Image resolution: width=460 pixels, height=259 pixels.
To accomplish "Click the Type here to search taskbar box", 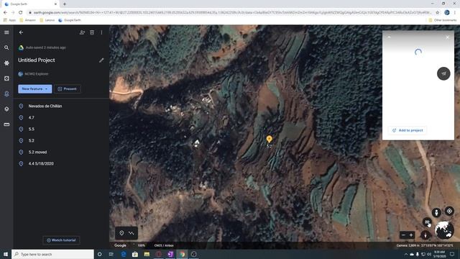I will 52,254.
